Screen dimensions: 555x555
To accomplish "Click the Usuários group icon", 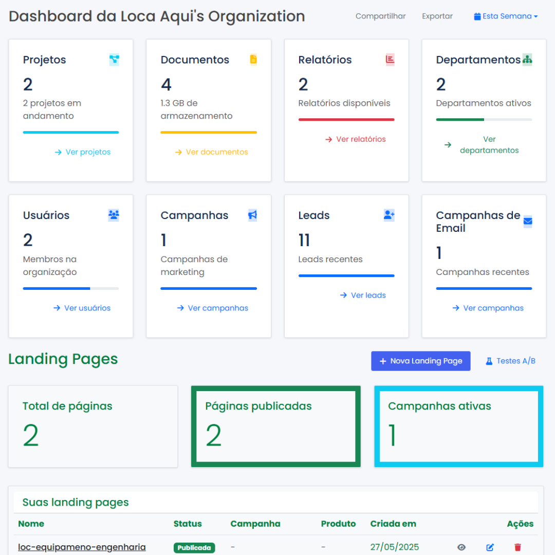I will (114, 215).
